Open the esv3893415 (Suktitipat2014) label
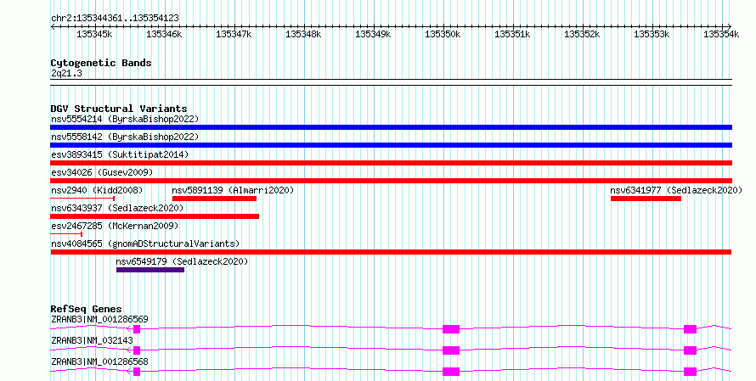The height and width of the screenshot is (381, 756). coord(120,154)
